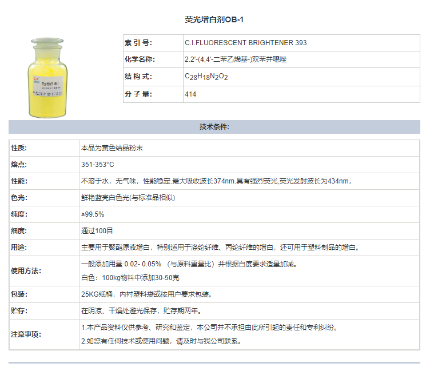Click the 使用方法 row label
Screen dimensions: 422x367
26,271
